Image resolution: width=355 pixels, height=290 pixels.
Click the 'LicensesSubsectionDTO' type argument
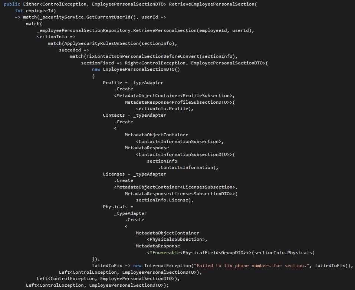(201, 194)
